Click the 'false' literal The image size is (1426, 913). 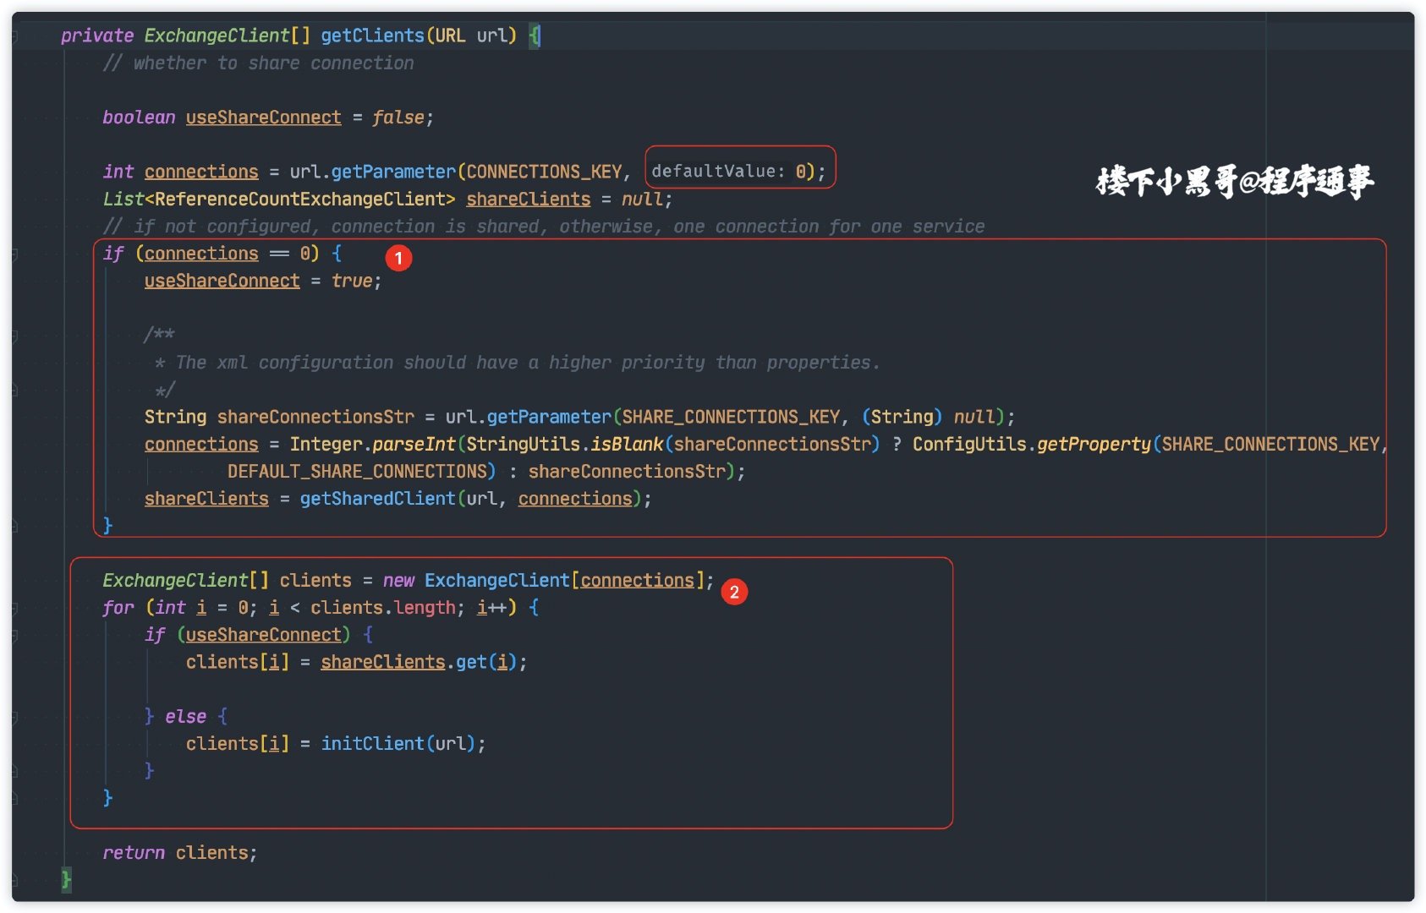point(398,118)
